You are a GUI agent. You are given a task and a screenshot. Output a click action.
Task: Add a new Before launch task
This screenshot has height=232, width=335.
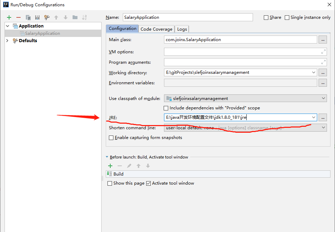click(x=110, y=165)
